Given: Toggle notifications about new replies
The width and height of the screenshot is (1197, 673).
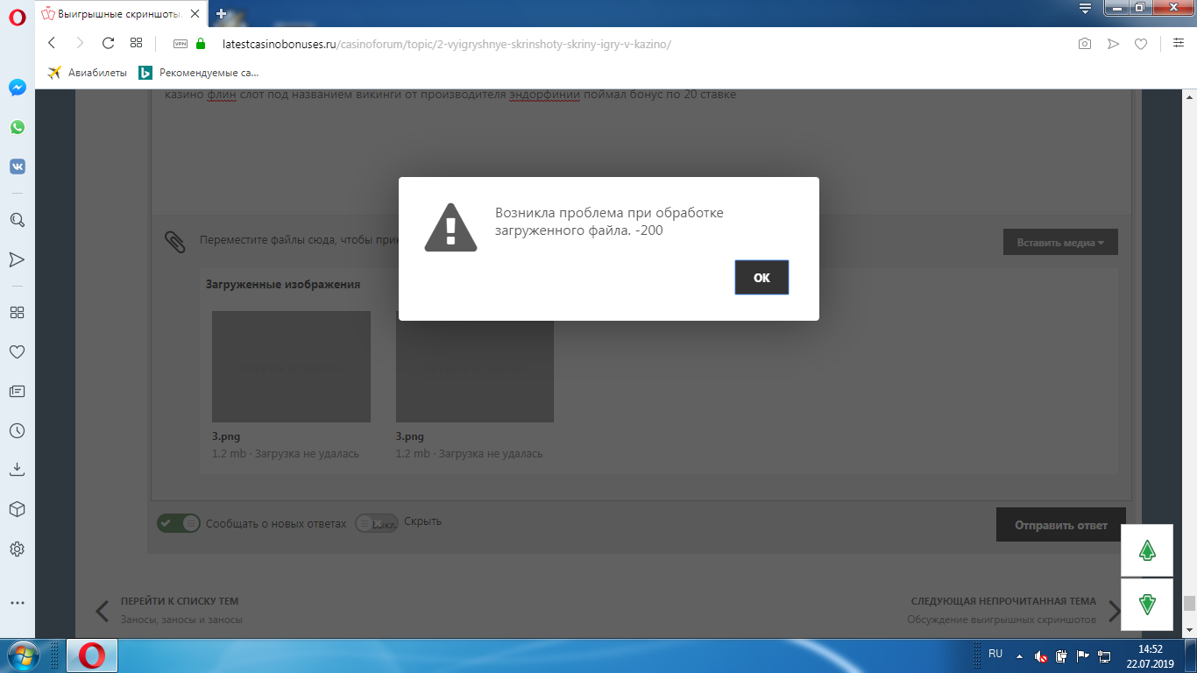Looking at the screenshot, I should pos(179,523).
